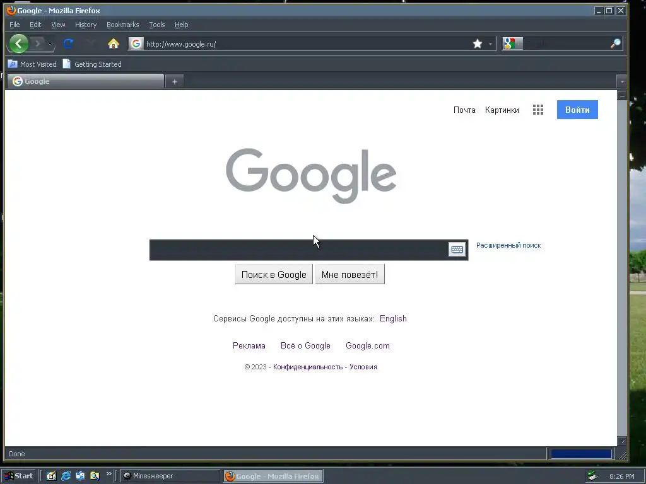Click the Done status bar text
646x484 pixels.
(17, 454)
